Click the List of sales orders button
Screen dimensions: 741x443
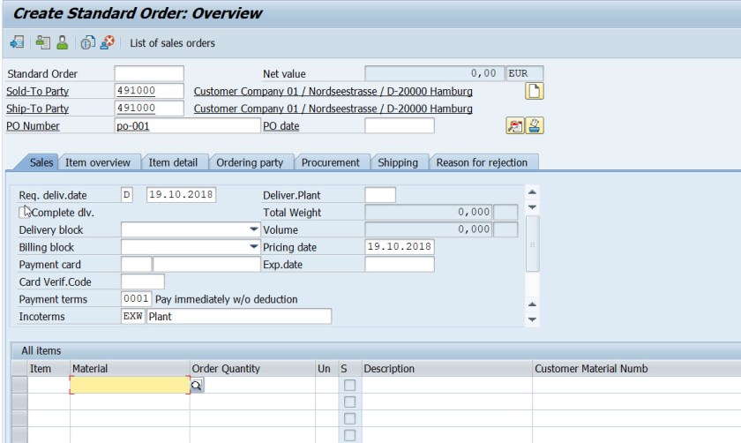[x=172, y=43]
